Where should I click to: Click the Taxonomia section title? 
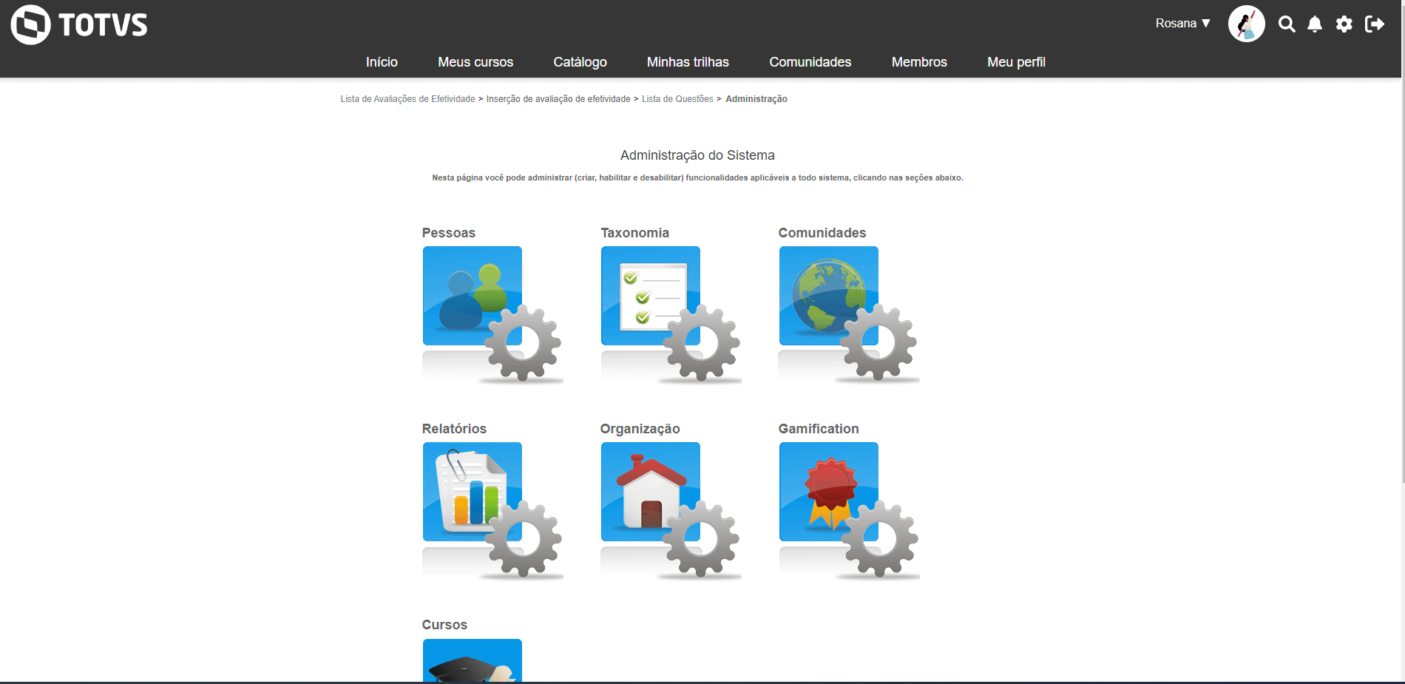click(x=634, y=233)
